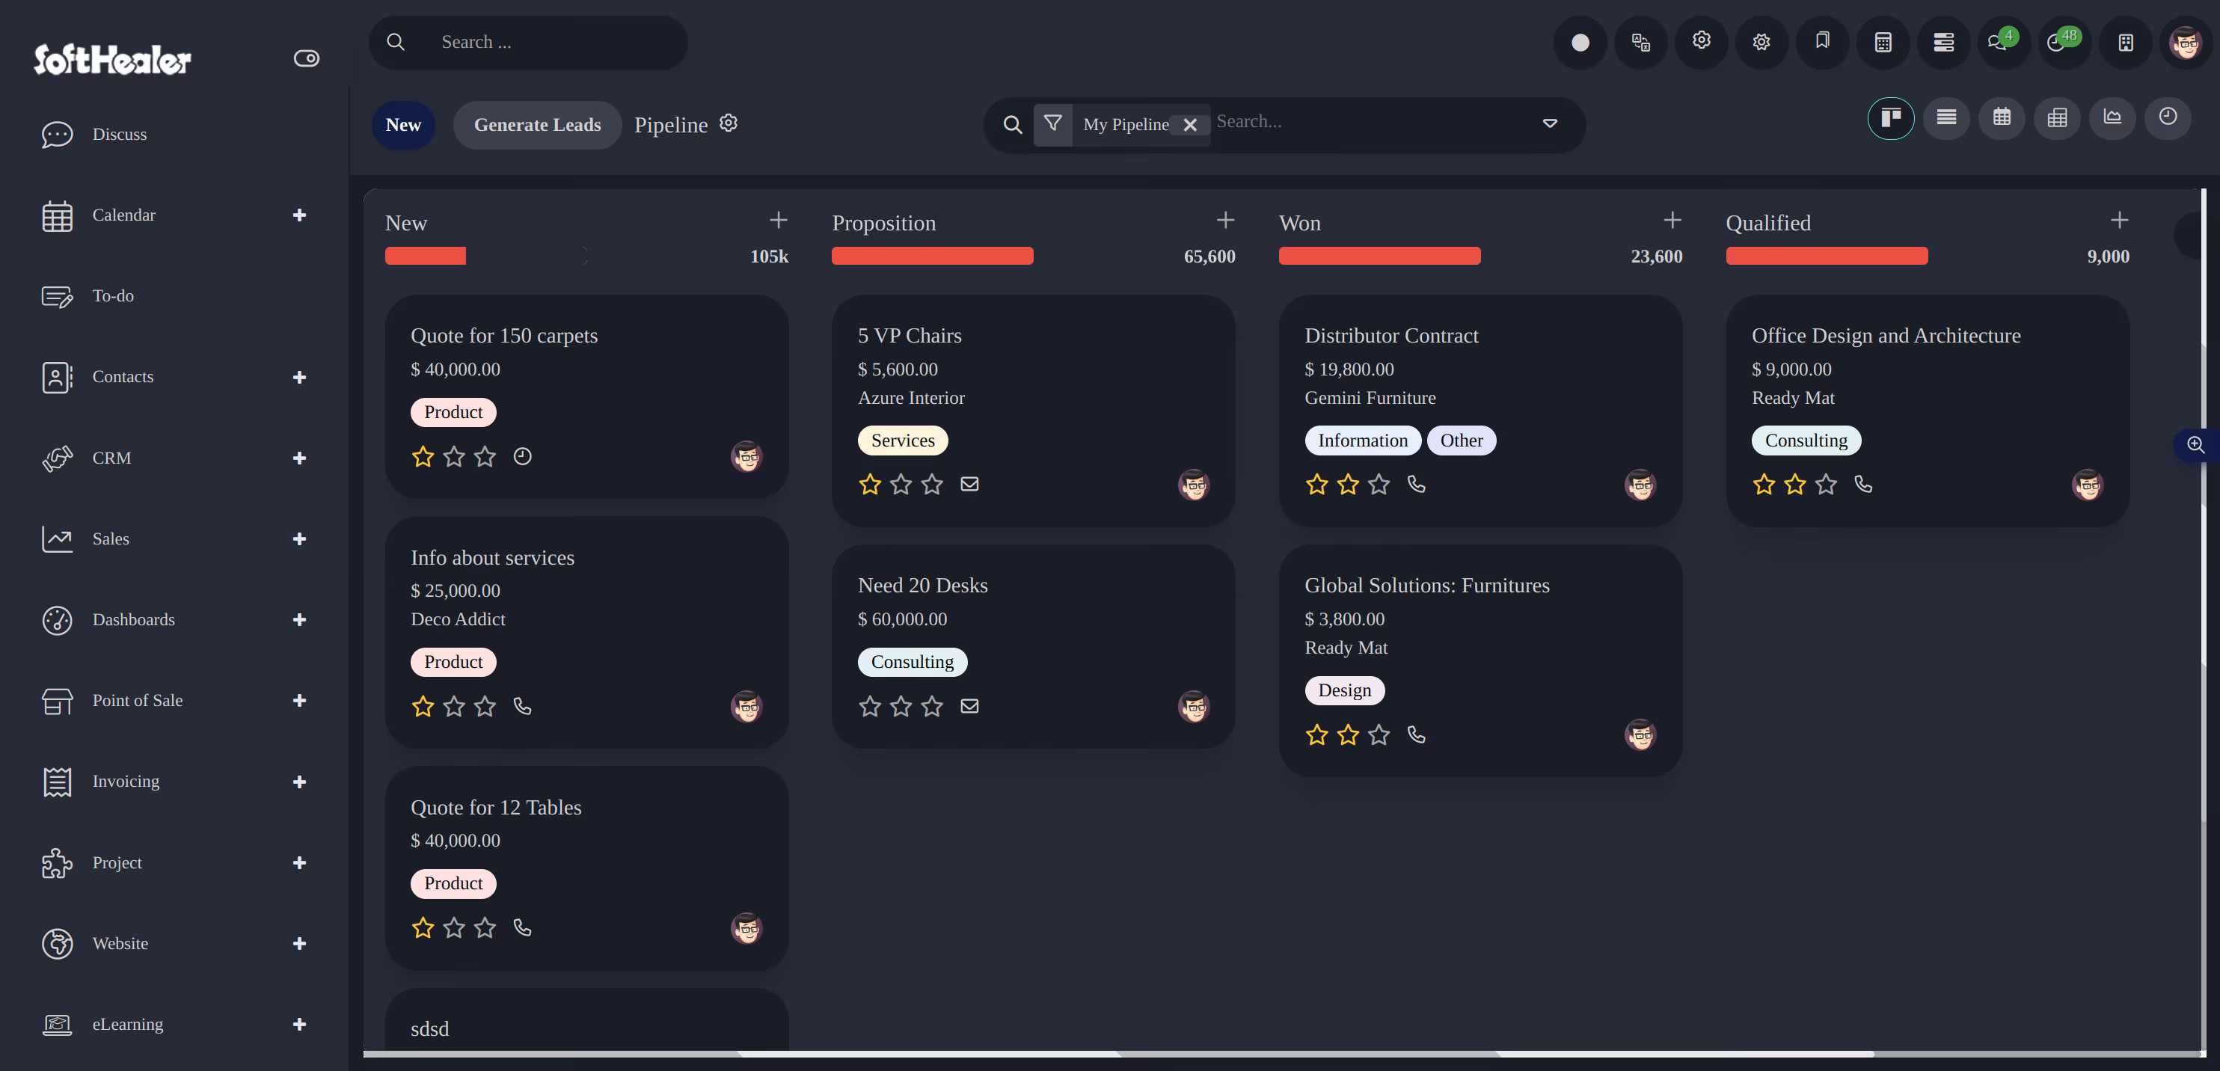Open conversations icon with badge 4

1999,41
